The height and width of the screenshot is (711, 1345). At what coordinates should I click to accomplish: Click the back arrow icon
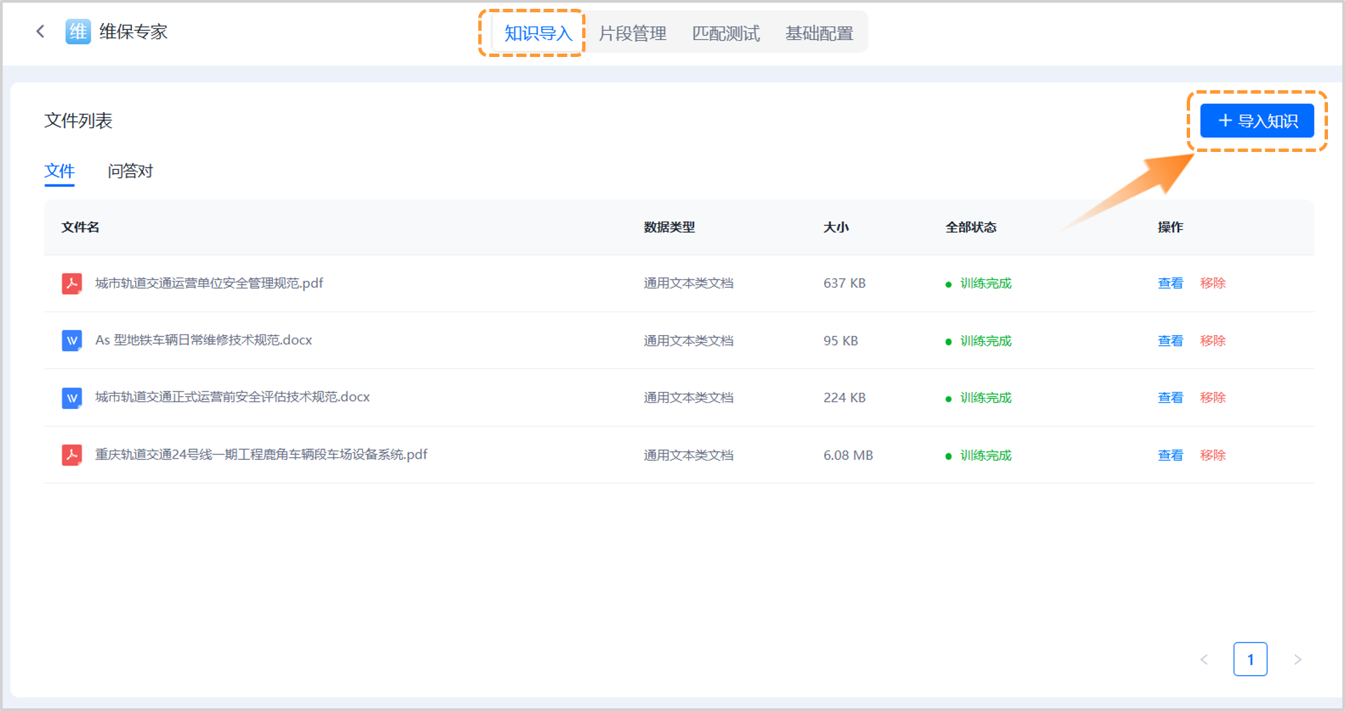click(x=41, y=32)
